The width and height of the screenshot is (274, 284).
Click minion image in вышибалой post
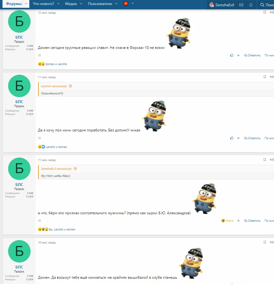pyautogui.click(x=191, y=263)
